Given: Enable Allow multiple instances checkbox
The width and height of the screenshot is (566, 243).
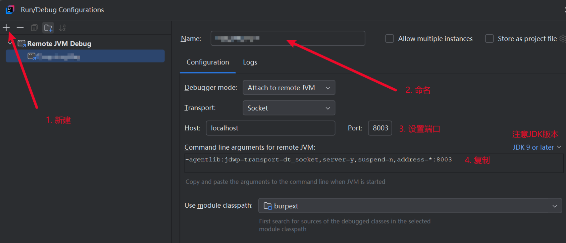Looking at the screenshot, I should (x=389, y=39).
